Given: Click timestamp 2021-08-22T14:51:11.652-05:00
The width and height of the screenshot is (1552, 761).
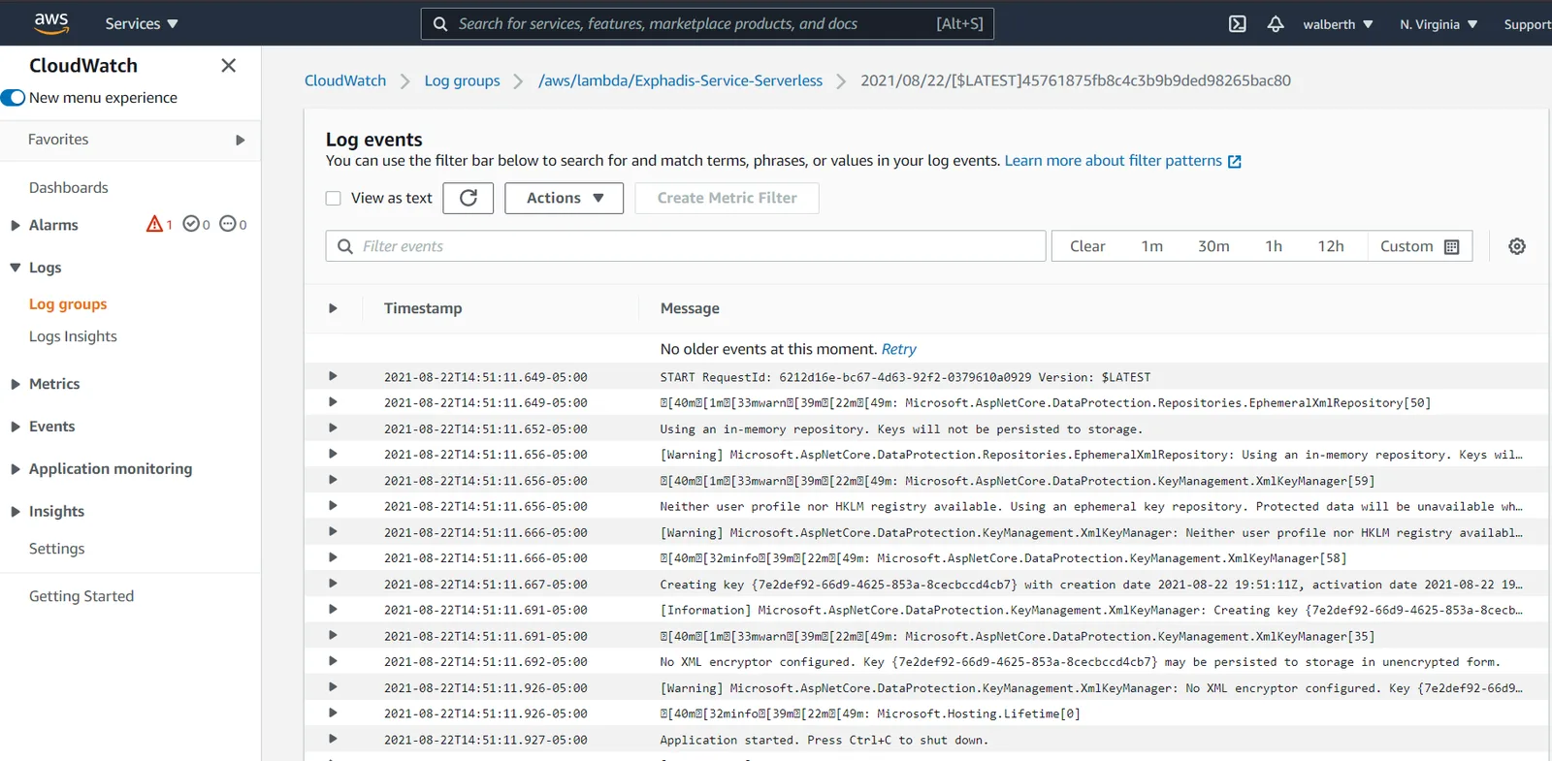Looking at the screenshot, I should pos(485,428).
